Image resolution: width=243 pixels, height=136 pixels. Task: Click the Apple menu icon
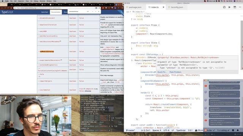point(3,1)
